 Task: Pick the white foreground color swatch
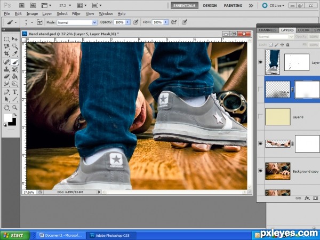8,118
